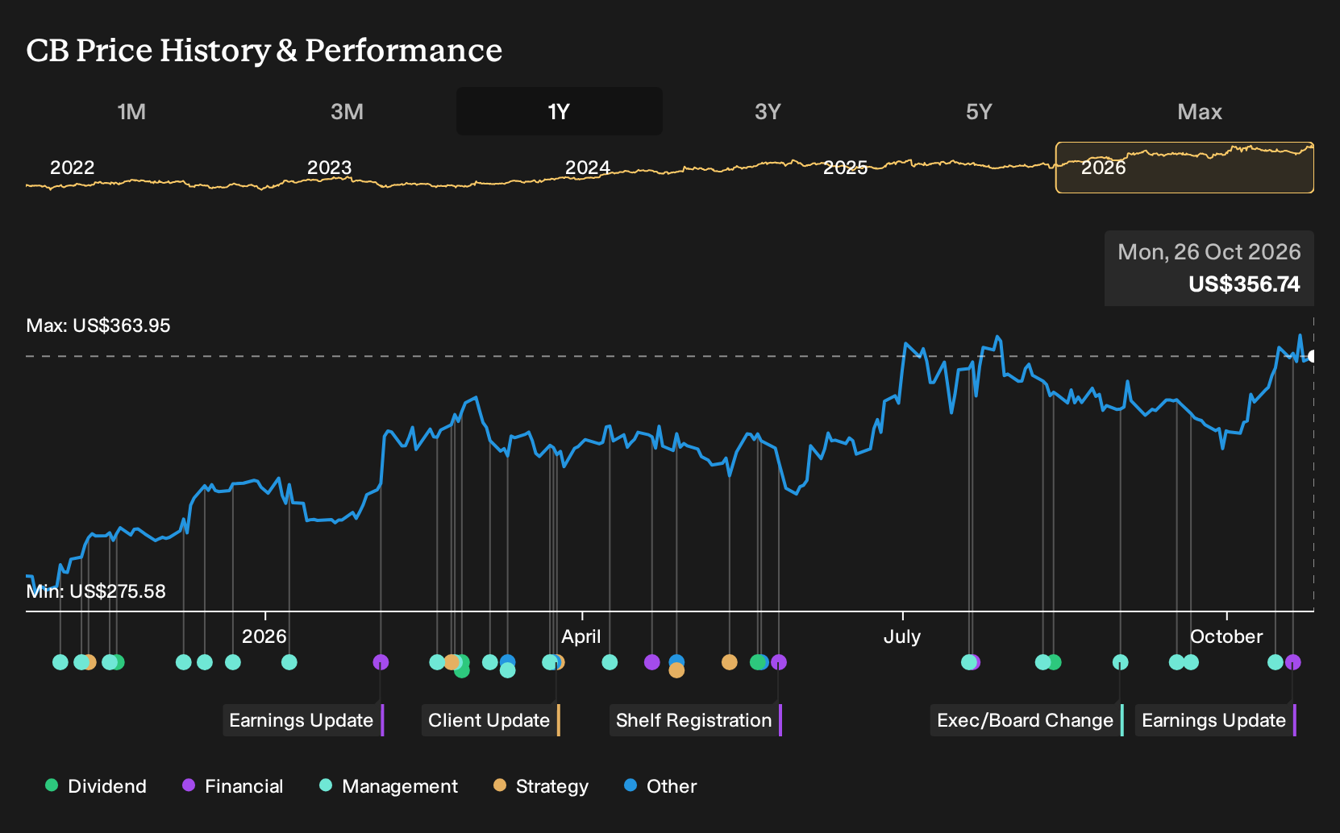Select the 1M time range tab
1340x833 pixels.
(131, 111)
